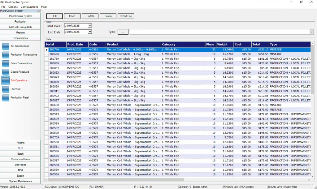The image size is (317, 189).
Task: Open the Production Room section
Action: pyautogui.click(x=20, y=159)
